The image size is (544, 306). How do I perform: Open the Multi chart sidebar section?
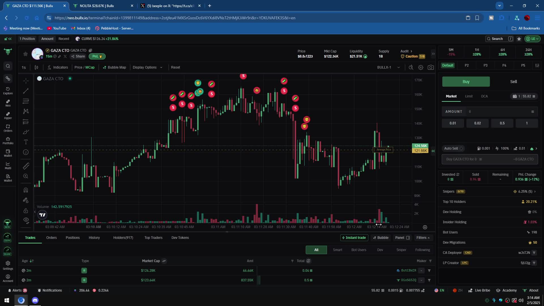8,165
